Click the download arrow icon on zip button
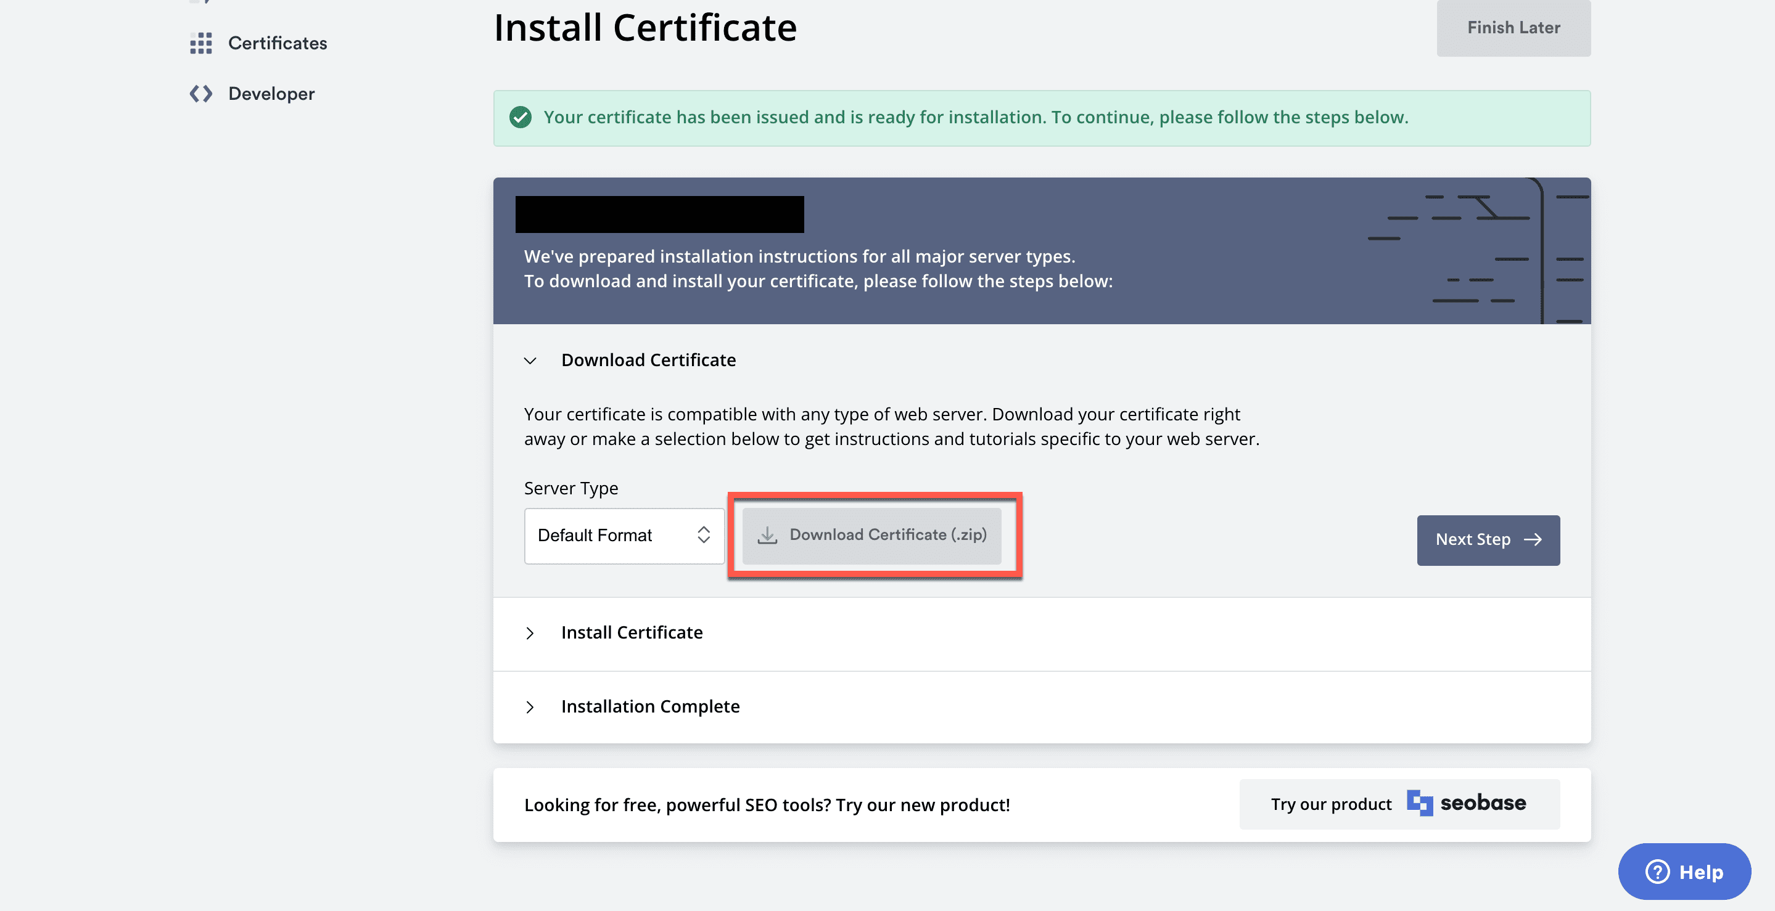Viewport: 1775px width, 911px height. click(x=767, y=536)
